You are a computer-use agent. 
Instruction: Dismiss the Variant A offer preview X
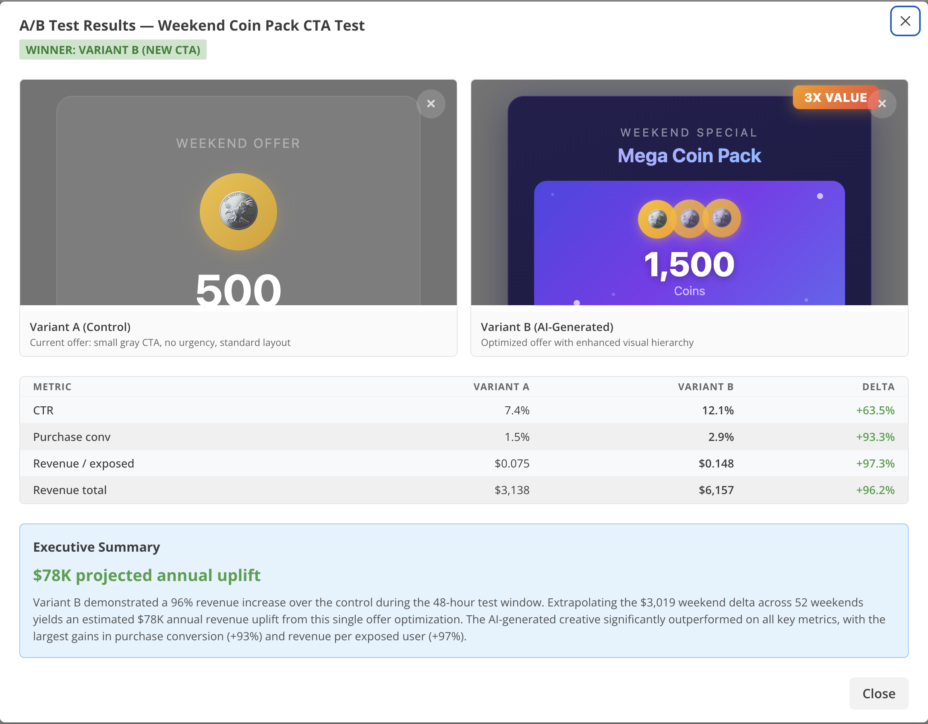(431, 103)
